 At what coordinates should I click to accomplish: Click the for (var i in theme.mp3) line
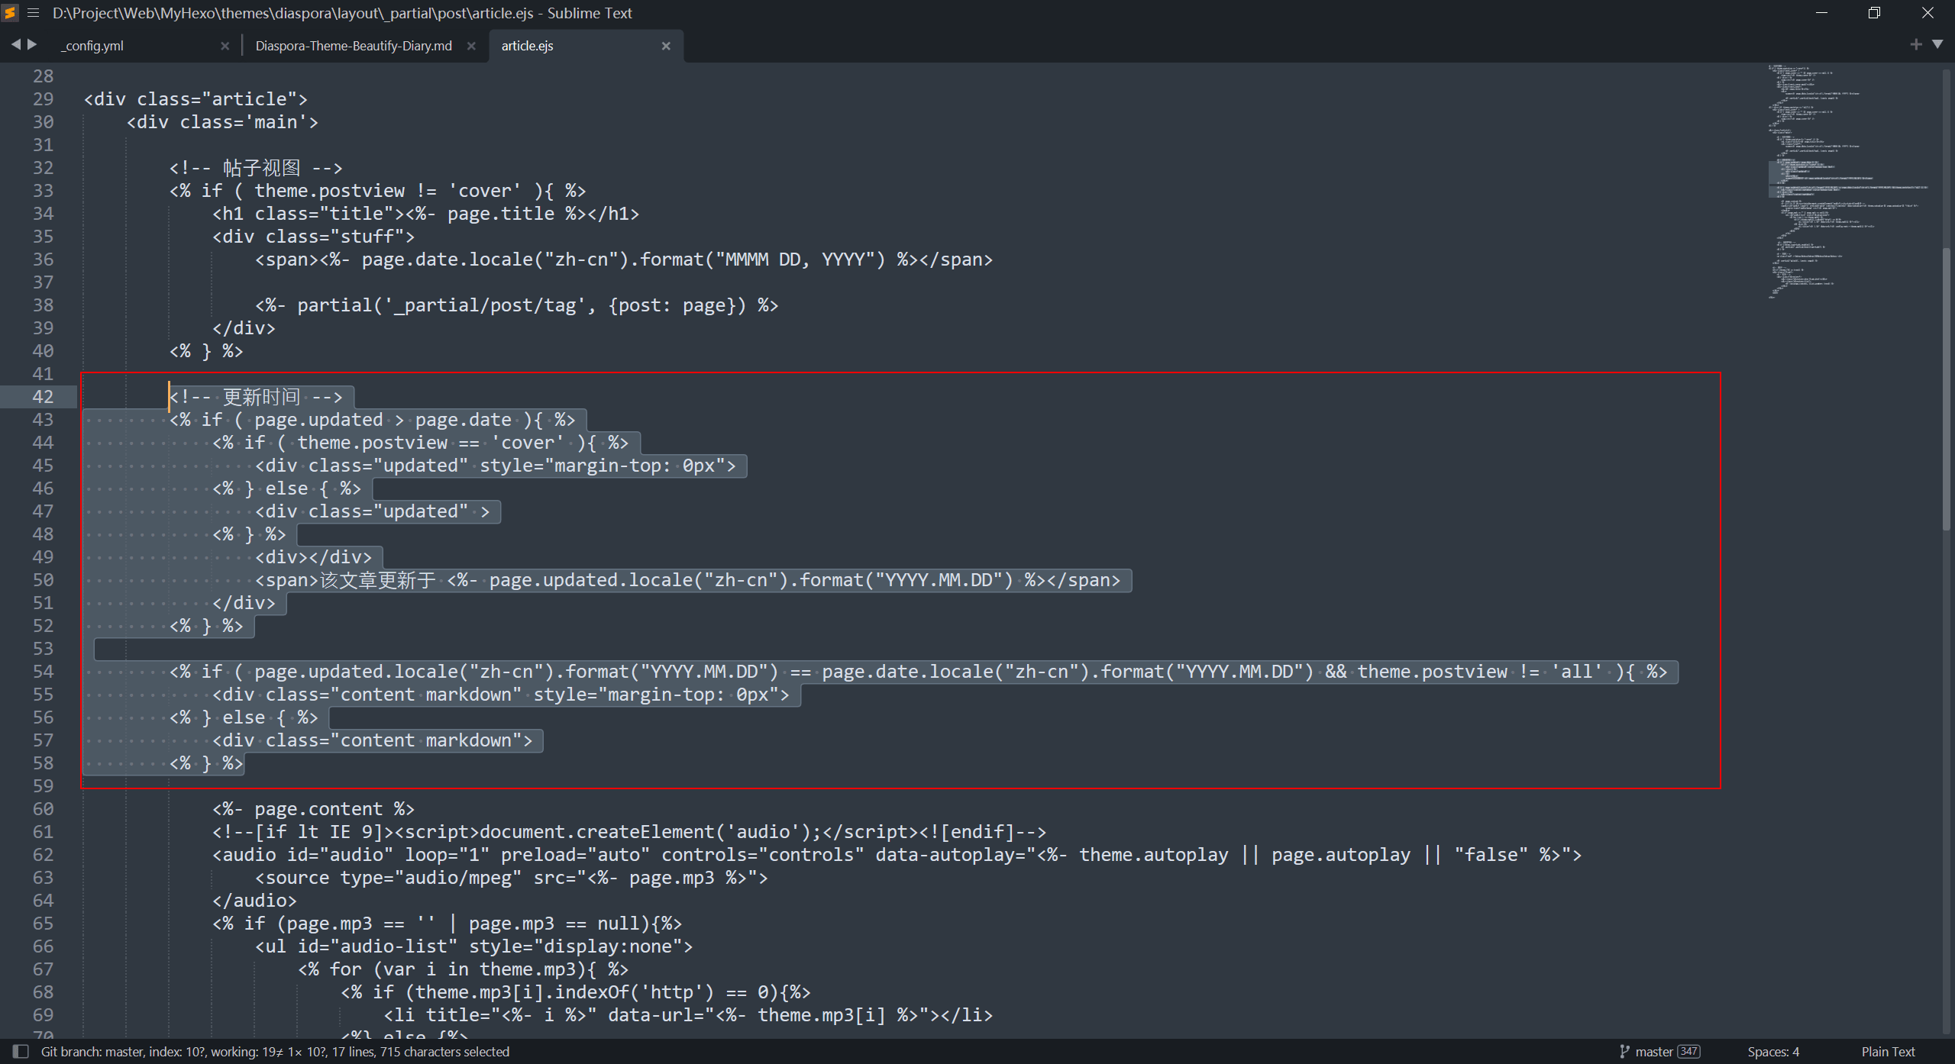coord(463,969)
